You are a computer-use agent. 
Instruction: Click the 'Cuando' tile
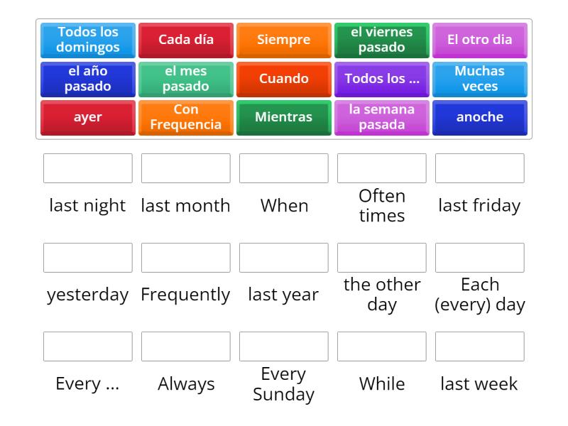pyautogui.click(x=284, y=79)
